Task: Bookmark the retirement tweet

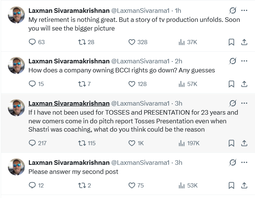Action: point(231,42)
